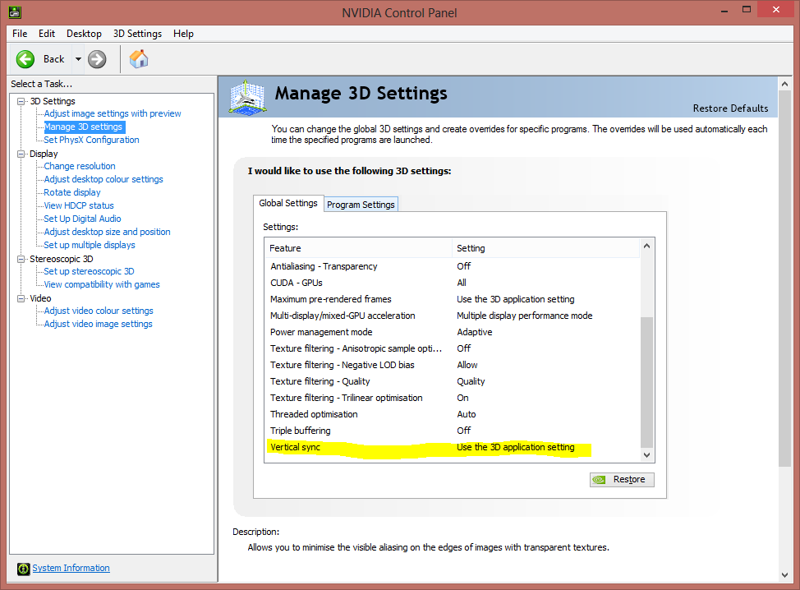Select the CUDA - GPUs row
Image resolution: width=800 pixels, height=590 pixels.
(x=453, y=283)
